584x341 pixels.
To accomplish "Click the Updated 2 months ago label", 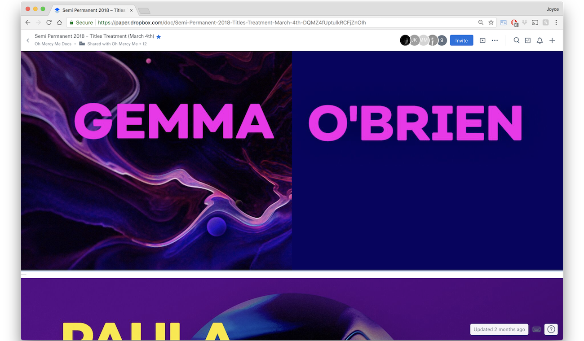I will pyautogui.click(x=499, y=329).
